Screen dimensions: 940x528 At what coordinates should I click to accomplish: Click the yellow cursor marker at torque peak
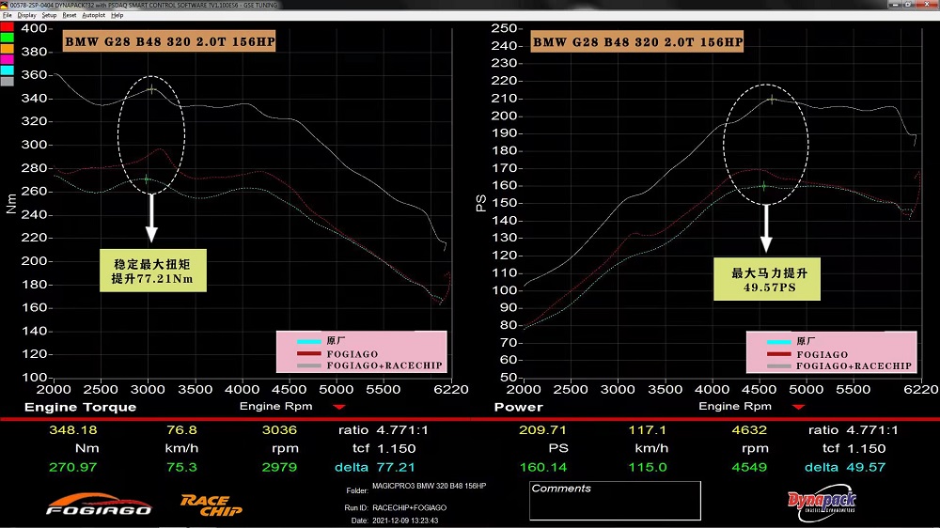point(152,89)
